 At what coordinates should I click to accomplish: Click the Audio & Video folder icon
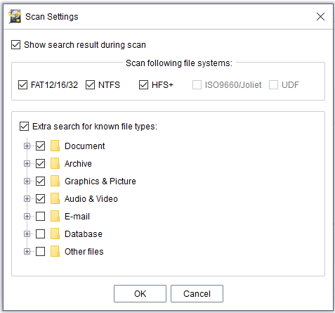(x=55, y=198)
